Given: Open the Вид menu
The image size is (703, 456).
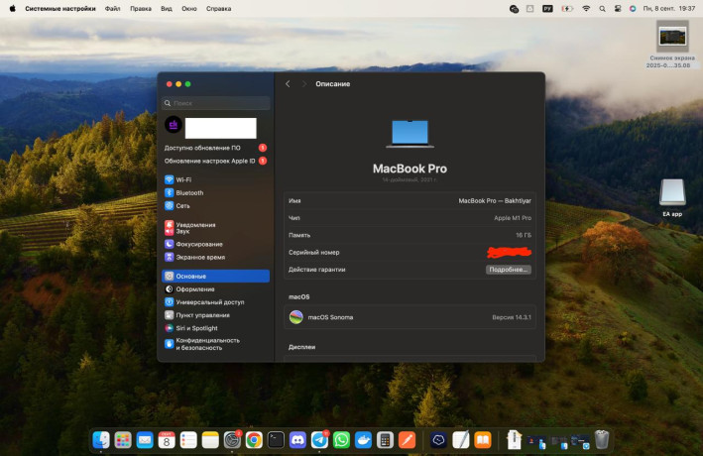Looking at the screenshot, I should tap(167, 9).
